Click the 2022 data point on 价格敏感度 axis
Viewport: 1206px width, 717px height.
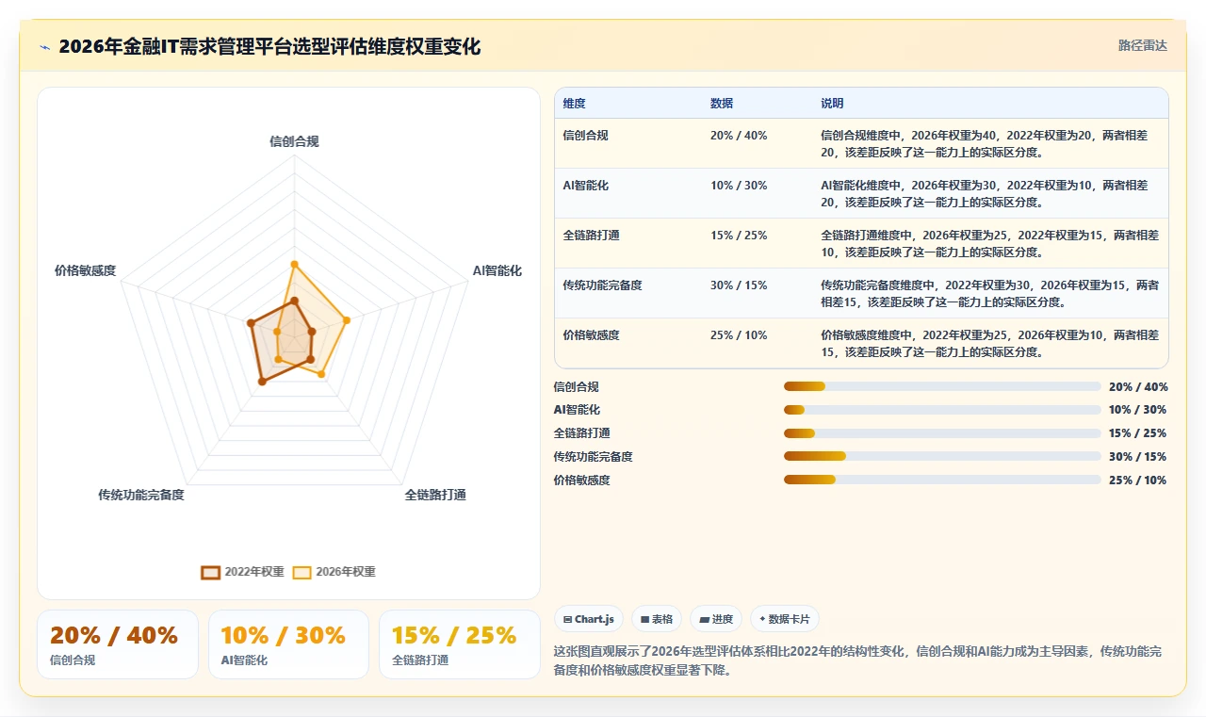click(251, 323)
